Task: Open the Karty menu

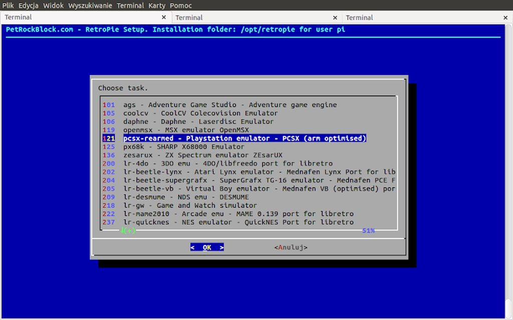Action: (x=157, y=6)
